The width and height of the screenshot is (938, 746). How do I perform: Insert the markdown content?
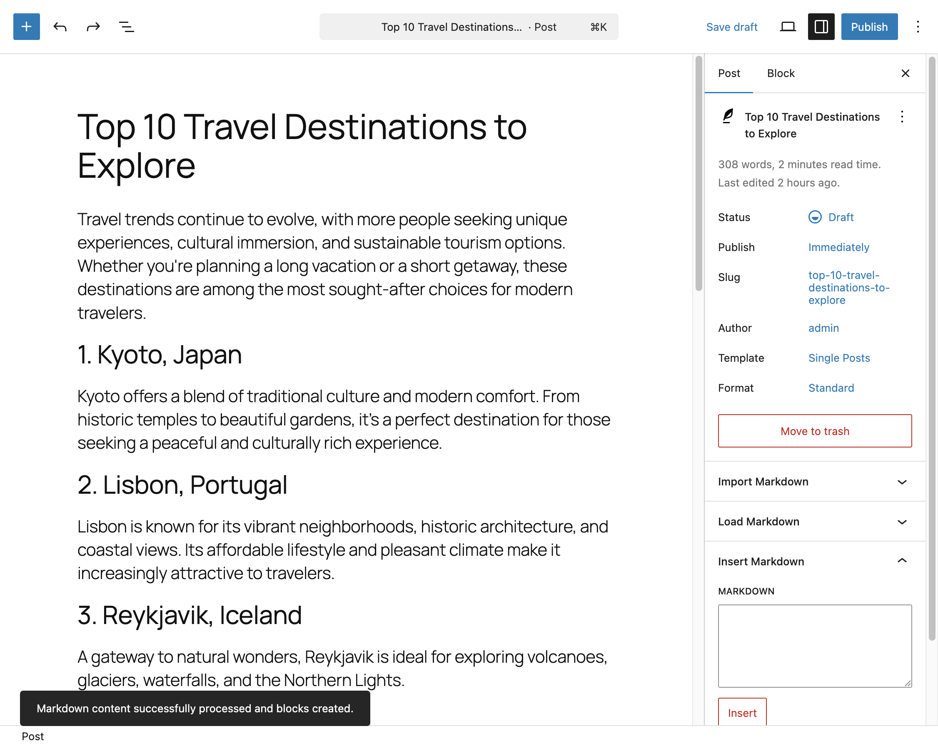tap(742, 712)
